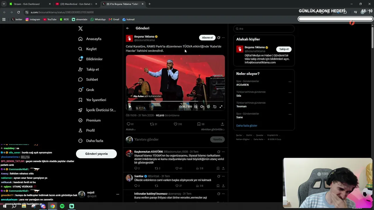Open options for Teoman trend

click(290, 103)
